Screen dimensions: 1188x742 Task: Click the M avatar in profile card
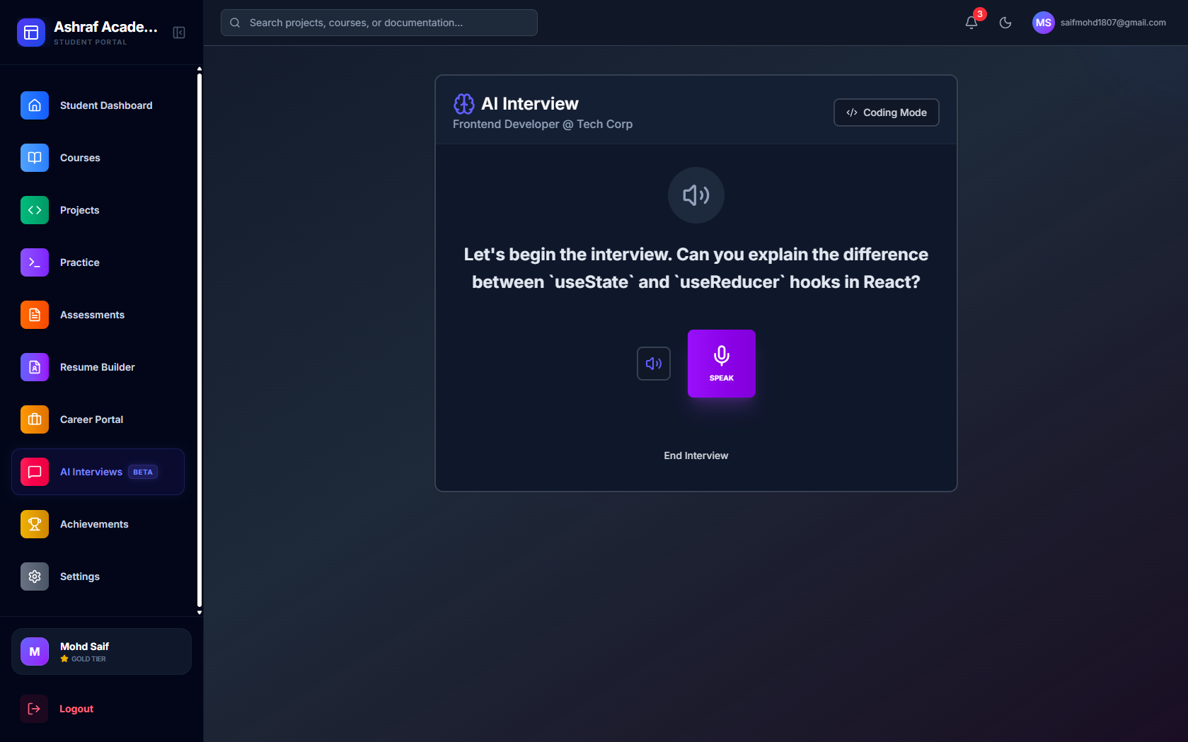pos(35,651)
